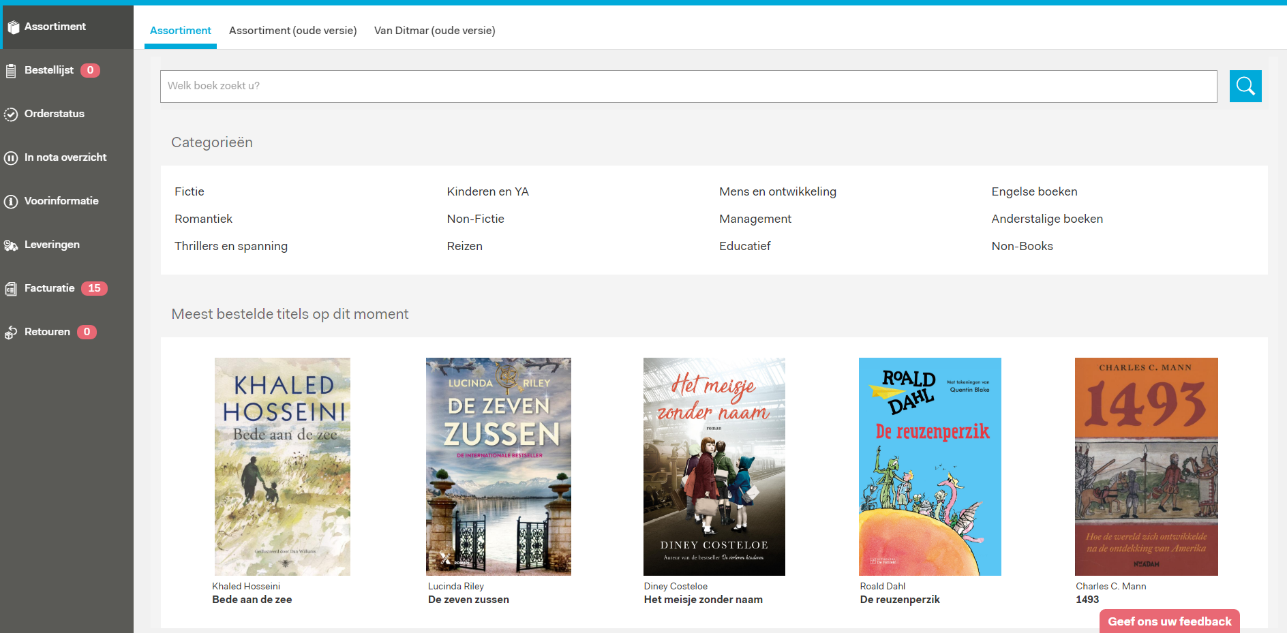1287x633 pixels.
Task: Browse Anderstalige boeken category
Action: click(x=1047, y=219)
